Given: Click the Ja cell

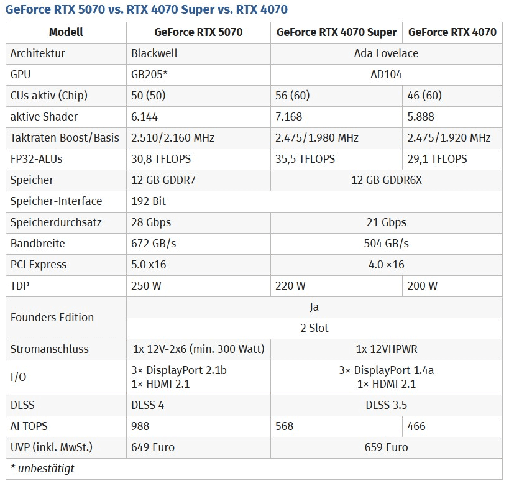Looking at the screenshot, I should tap(314, 307).
